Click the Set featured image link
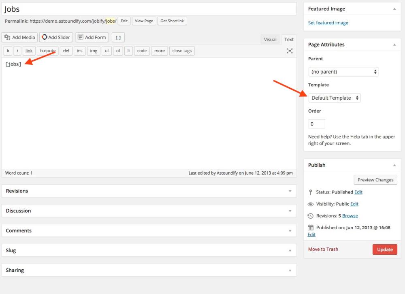The height and width of the screenshot is (294, 405). (x=328, y=23)
